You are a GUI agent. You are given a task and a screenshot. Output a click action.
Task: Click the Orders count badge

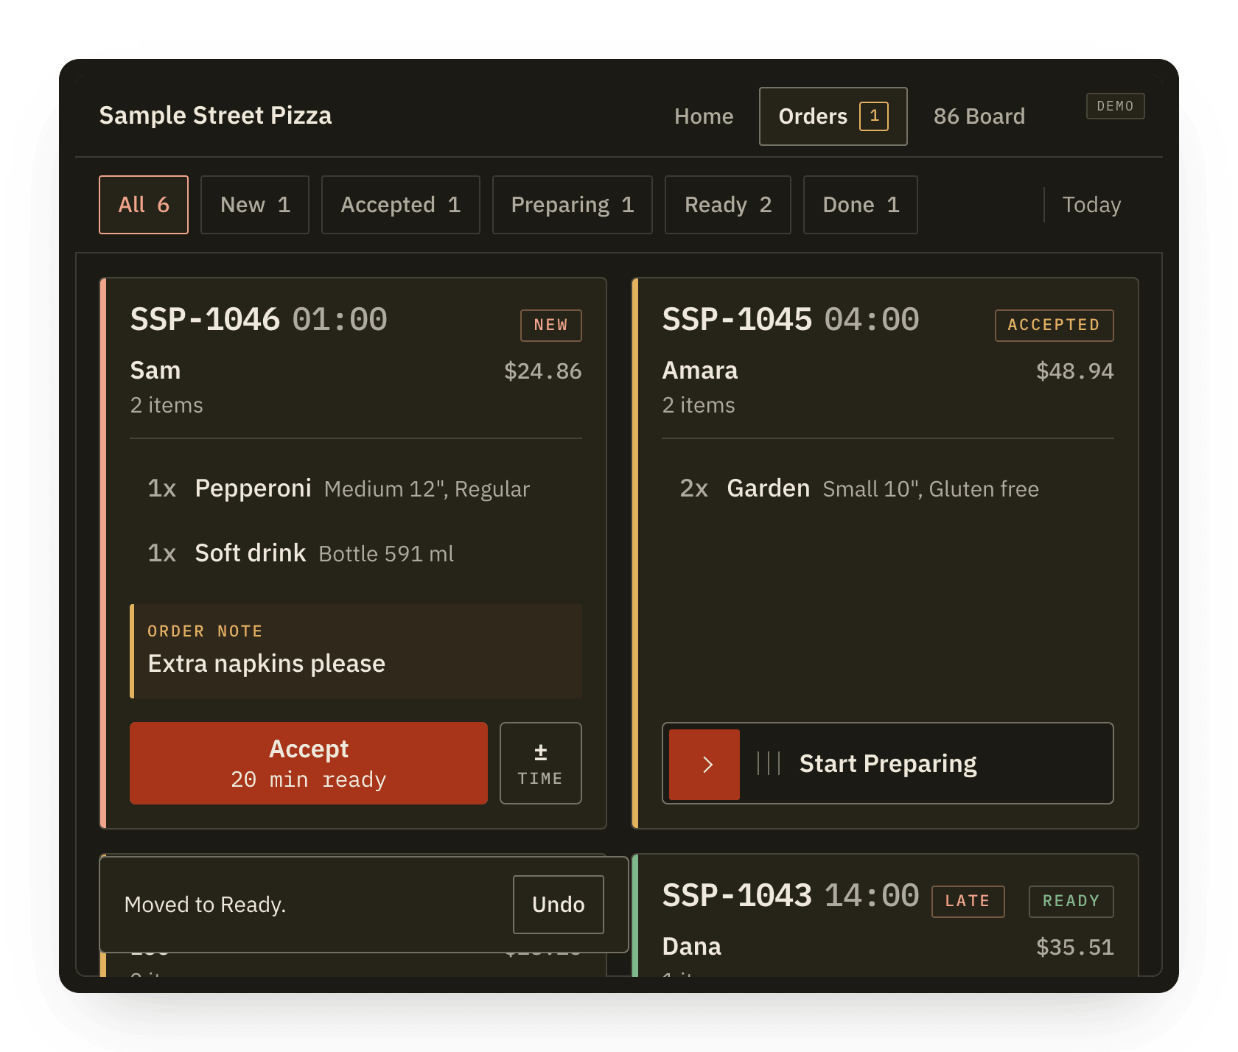874,116
